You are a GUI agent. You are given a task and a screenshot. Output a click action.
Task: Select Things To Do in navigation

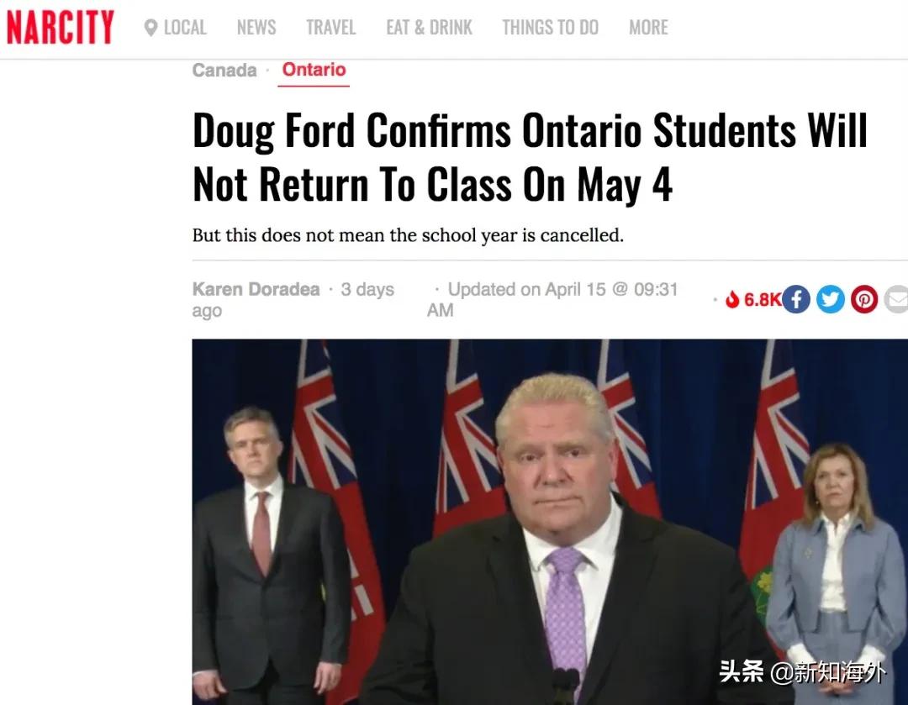point(550,28)
